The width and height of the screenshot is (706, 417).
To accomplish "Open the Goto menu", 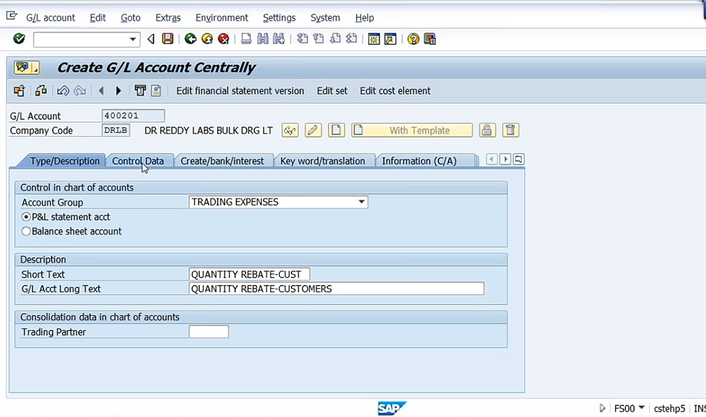I will 130,18.
